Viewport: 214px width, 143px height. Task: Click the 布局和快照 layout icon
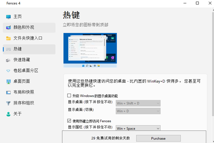[x=8, y=93]
